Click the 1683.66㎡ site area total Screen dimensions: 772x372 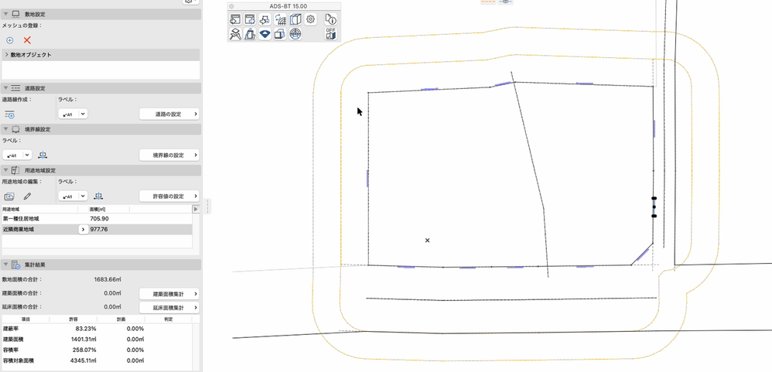point(108,279)
